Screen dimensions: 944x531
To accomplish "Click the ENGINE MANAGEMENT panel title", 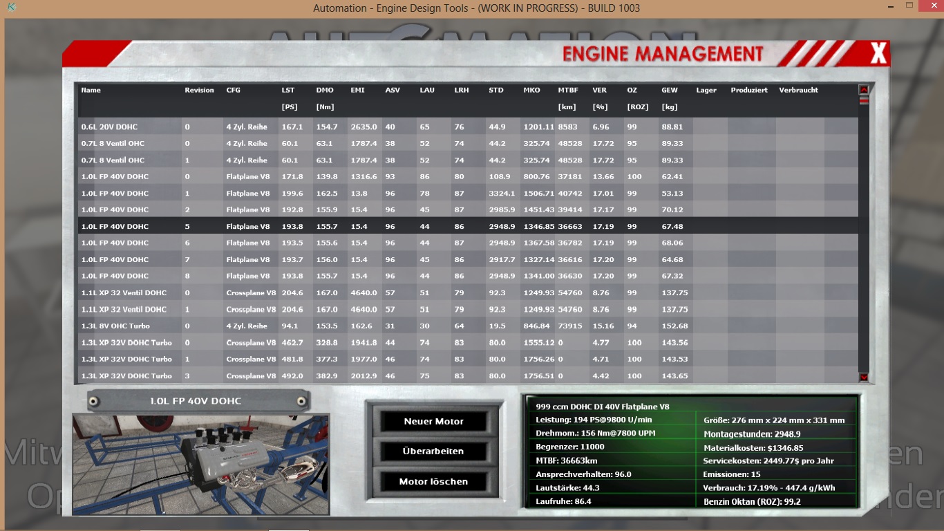I will [663, 54].
